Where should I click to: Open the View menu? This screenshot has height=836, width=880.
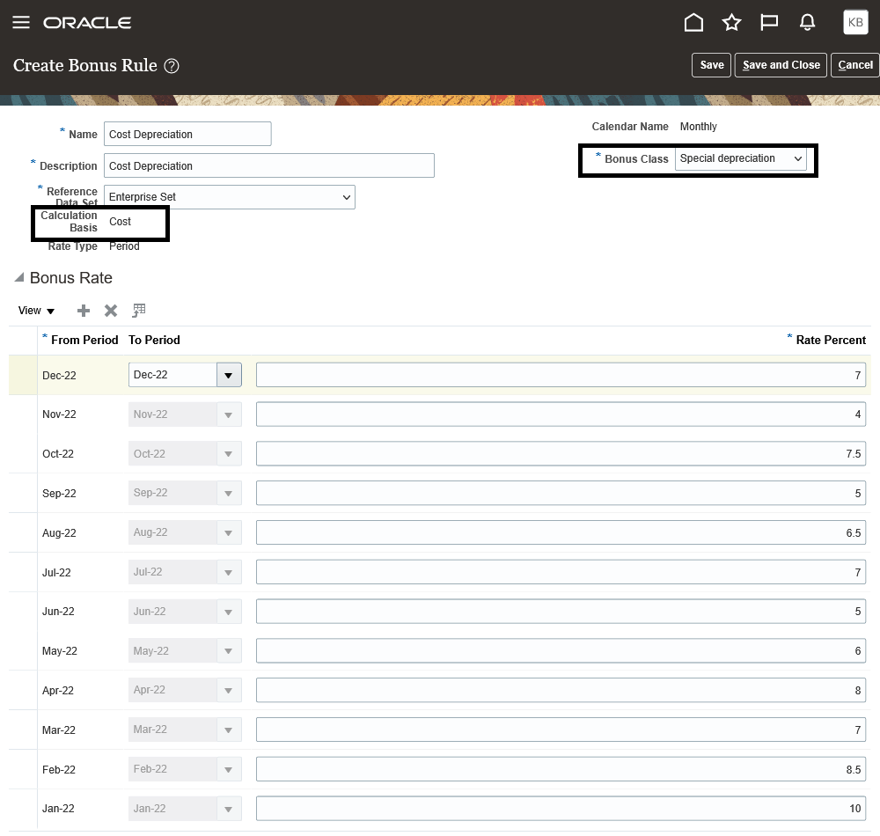point(36,311)
